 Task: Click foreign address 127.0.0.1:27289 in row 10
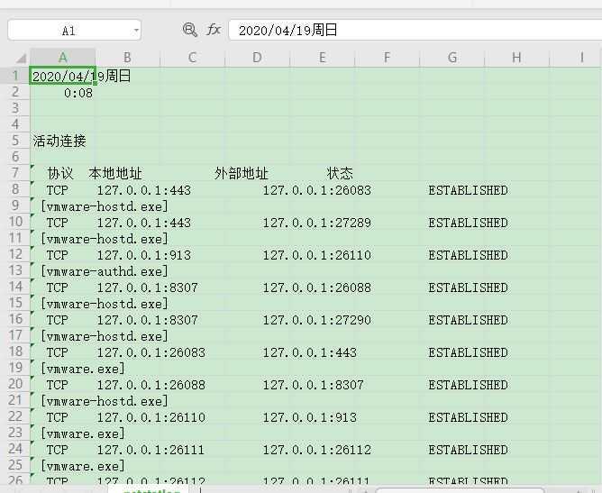316,223
